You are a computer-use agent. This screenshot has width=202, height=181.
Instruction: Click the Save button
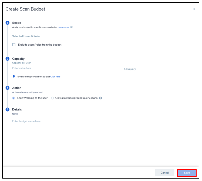pyautogui.click(x=187, y=173)
